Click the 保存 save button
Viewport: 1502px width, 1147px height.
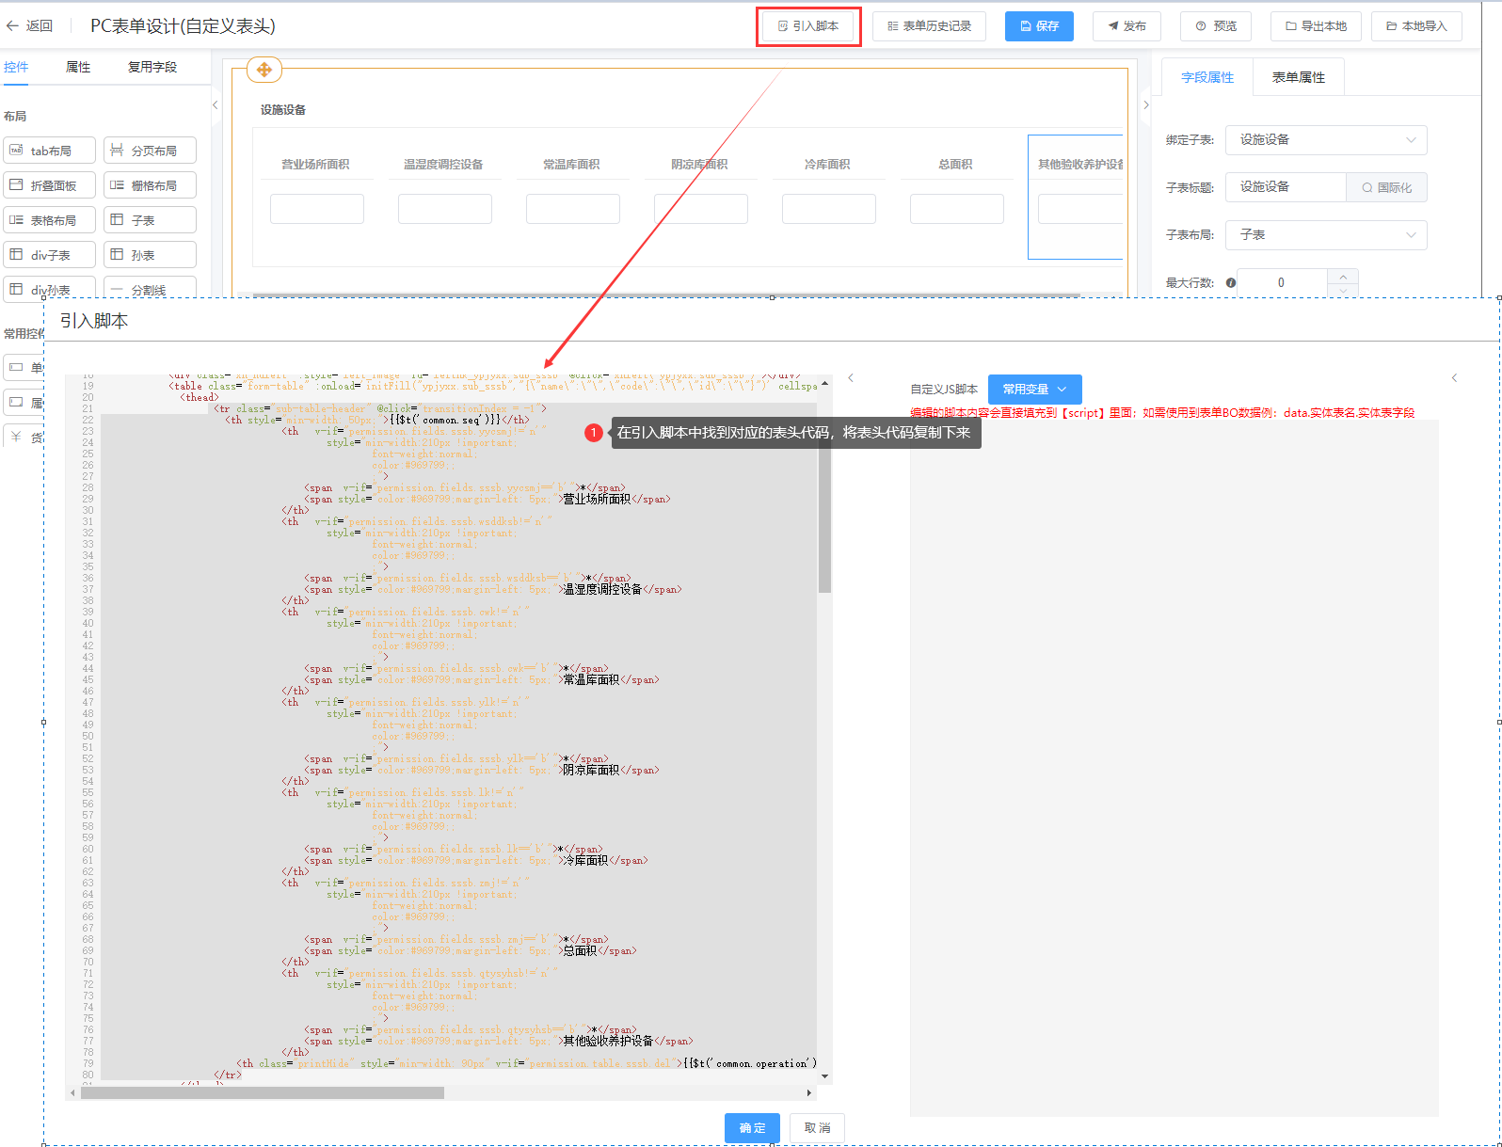click(1039, 26)
